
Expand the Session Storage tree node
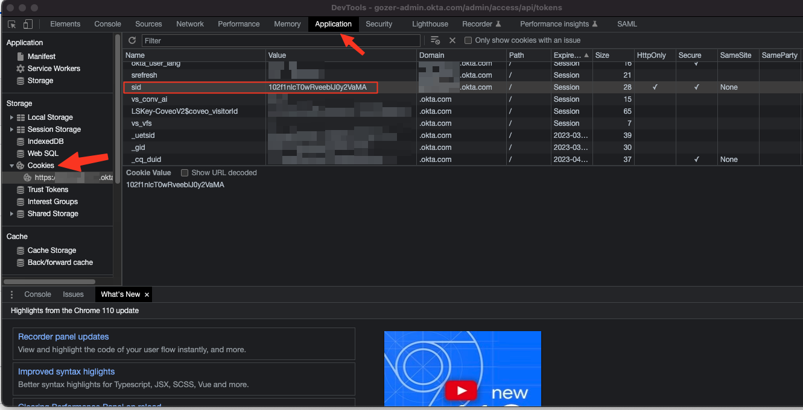pyautogui.click(x=11, y=129)
